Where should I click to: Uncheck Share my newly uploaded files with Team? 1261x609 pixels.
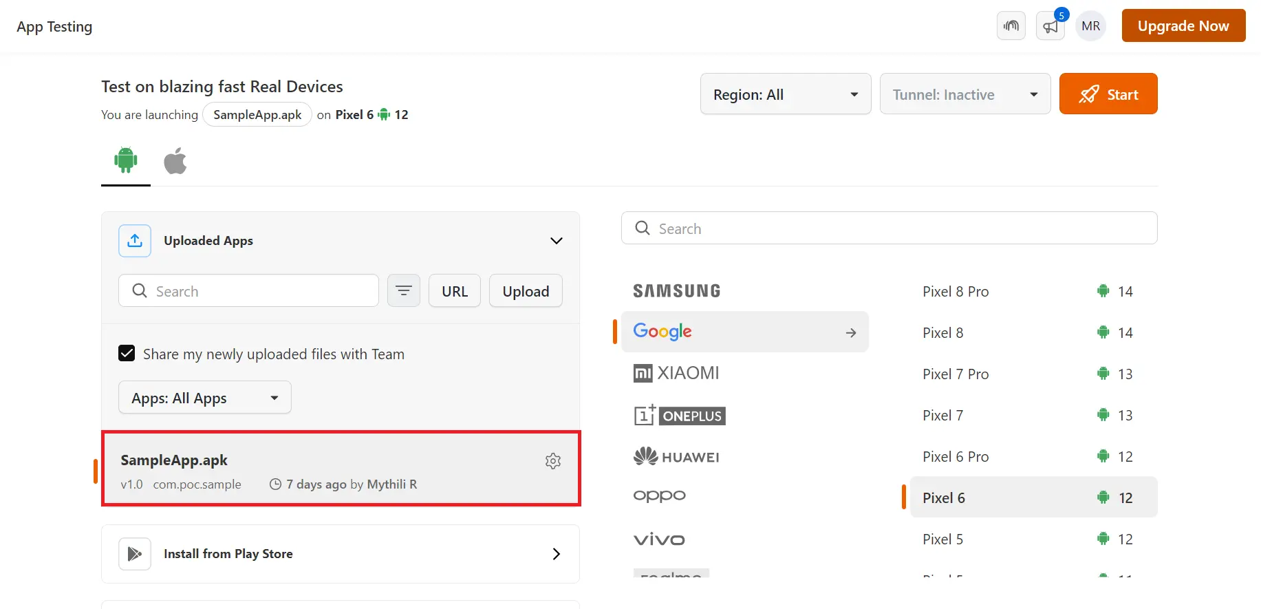[x=127, y=354]
